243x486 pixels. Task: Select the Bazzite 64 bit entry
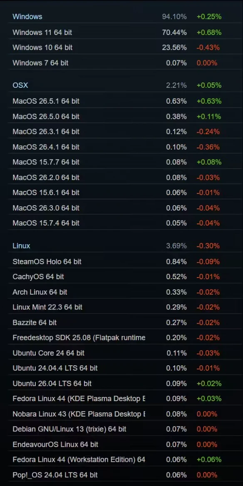121,322
